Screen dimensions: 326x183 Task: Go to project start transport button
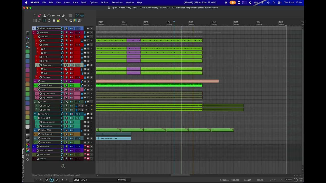pos(36,180)
